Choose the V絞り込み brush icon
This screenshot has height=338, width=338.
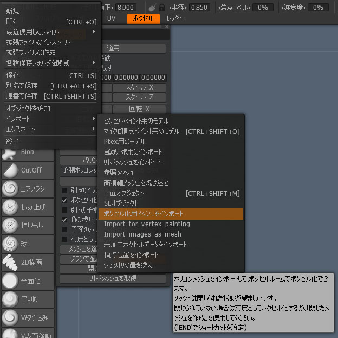click(x=10, y=318)
